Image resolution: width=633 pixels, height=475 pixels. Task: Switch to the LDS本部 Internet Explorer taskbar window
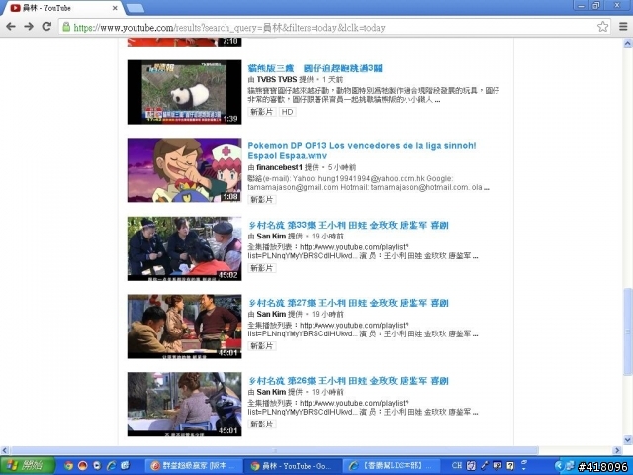pos(391,466)
